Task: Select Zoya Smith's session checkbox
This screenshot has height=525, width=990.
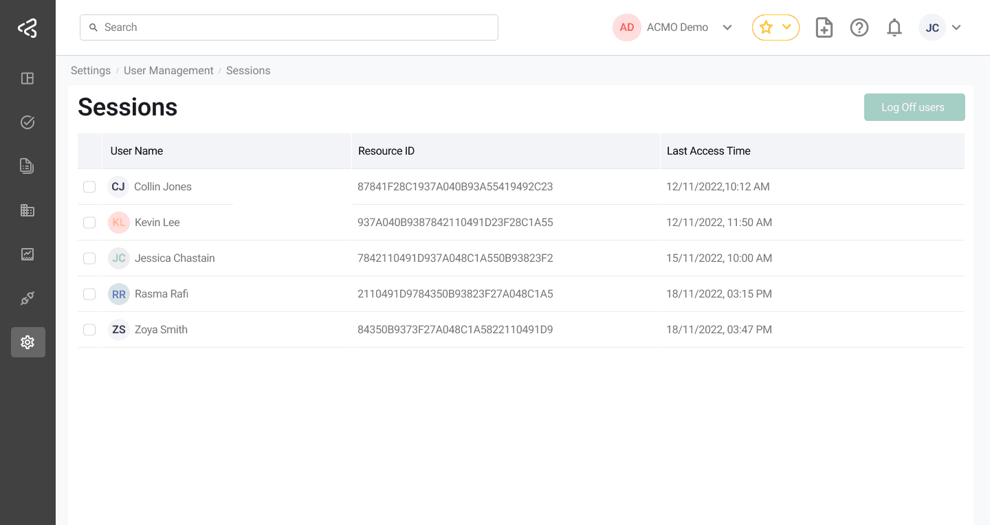Action: 89,329
